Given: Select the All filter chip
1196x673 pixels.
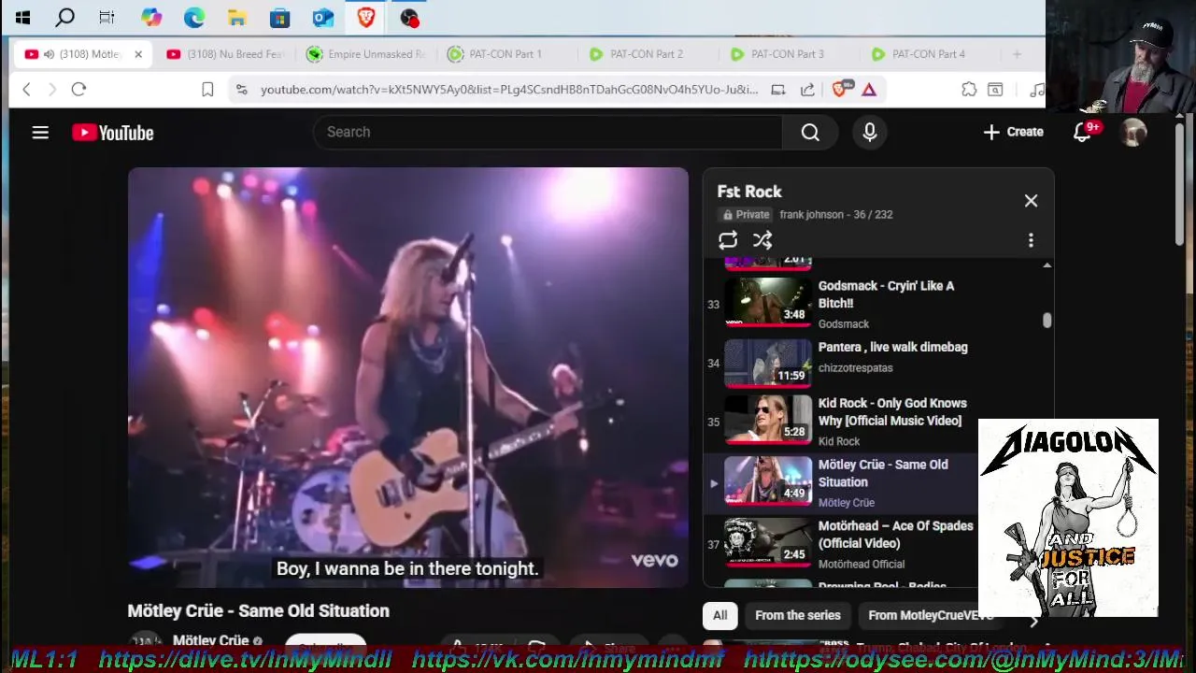Looking at the screenshot, I should tap(720, 615).
